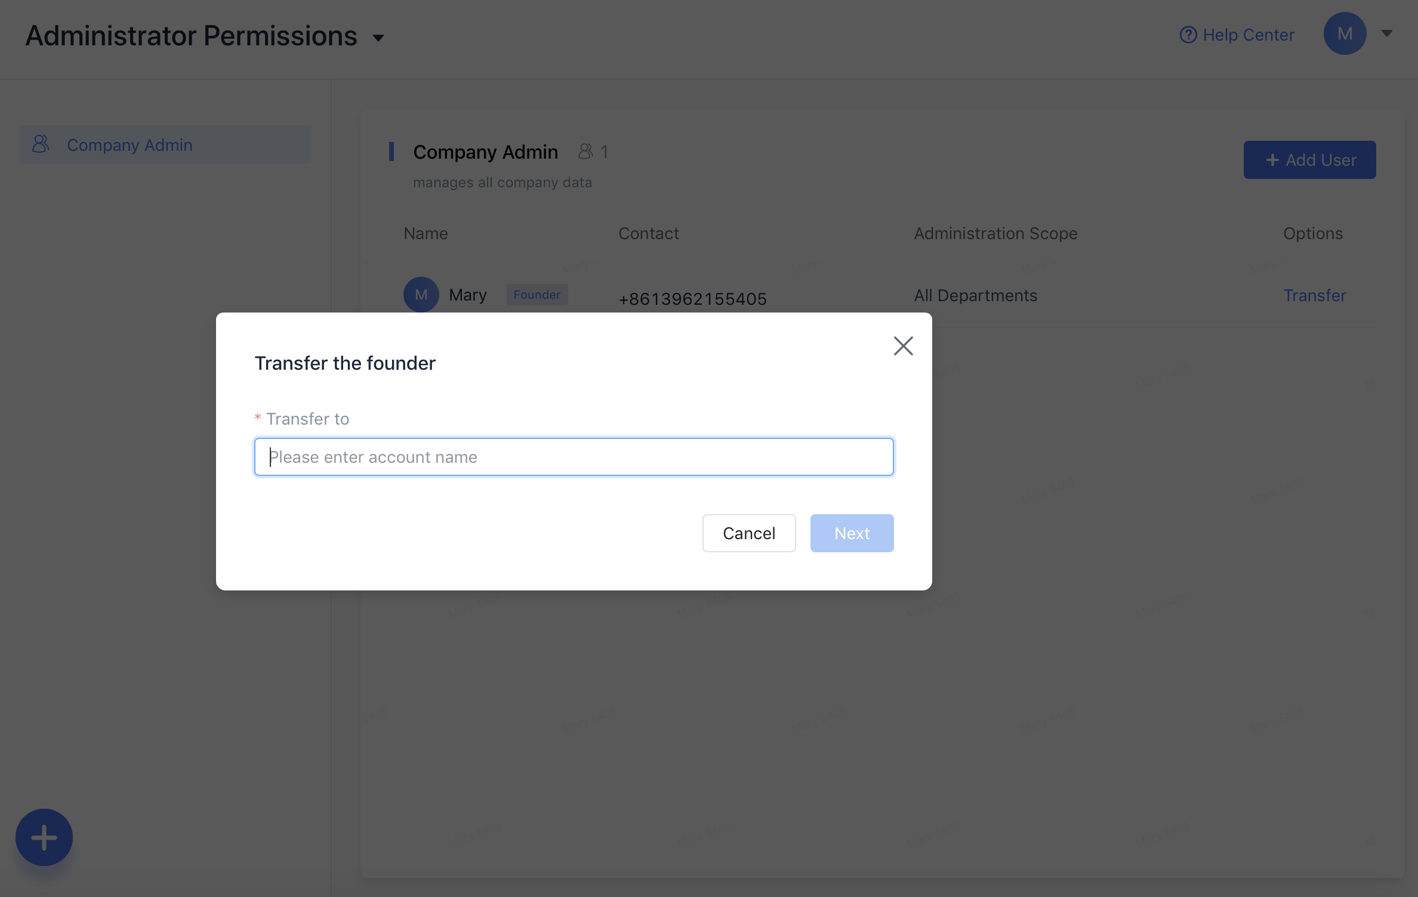Click the Administrator Permissions page title
The height and width of the screenshot is (897, 1418).
click(x=191, y=36)
